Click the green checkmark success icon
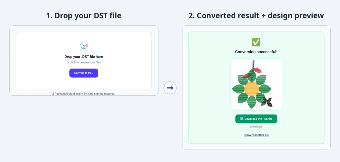340x162 pixels. 256,42
